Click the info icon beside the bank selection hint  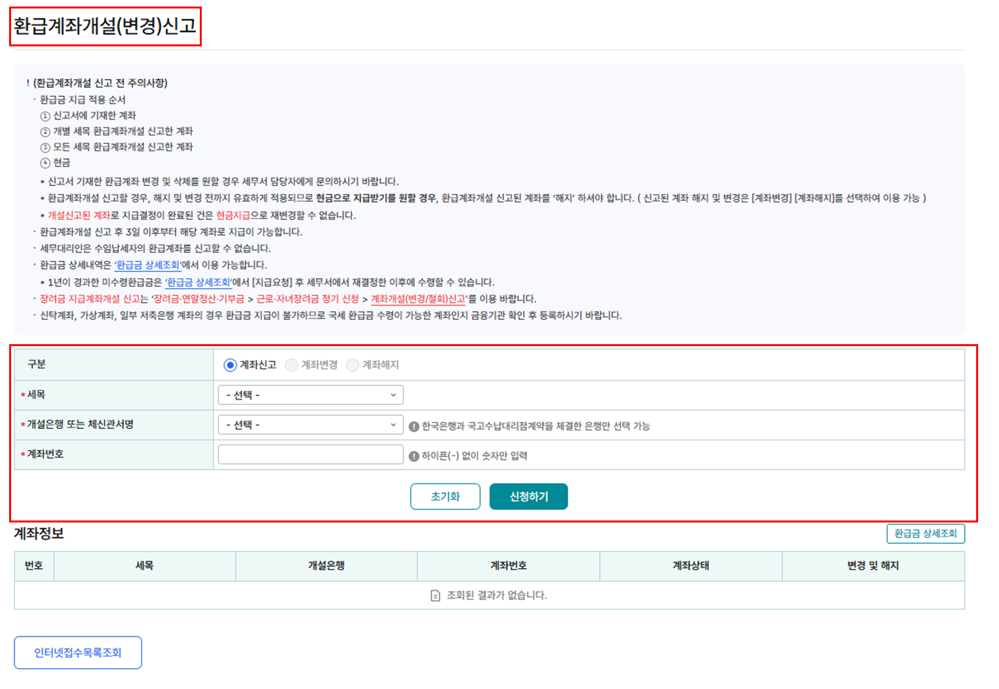point(414,426)
